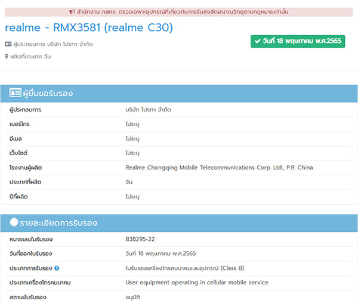Screen dimensions: 358x304
Task: Click the certificate badge icon in รายละเอียดการรับรอง header
Action: pos(14,222)
